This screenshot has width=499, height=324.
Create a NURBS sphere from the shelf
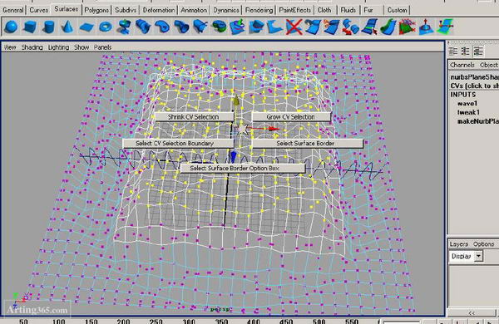coord(11,27)
